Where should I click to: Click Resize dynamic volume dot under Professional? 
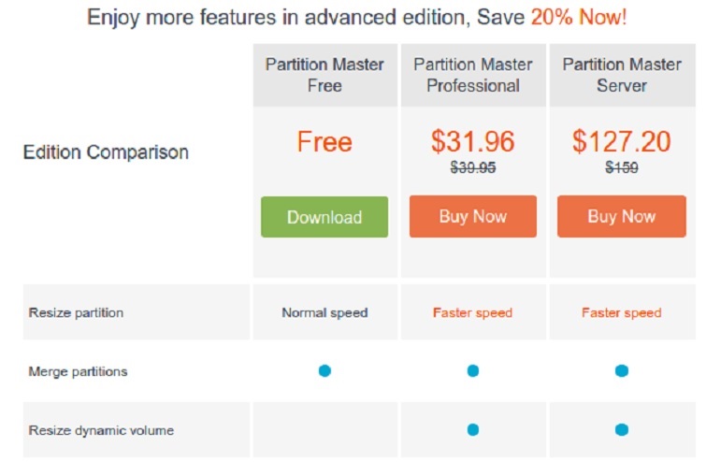click(473, 430)
